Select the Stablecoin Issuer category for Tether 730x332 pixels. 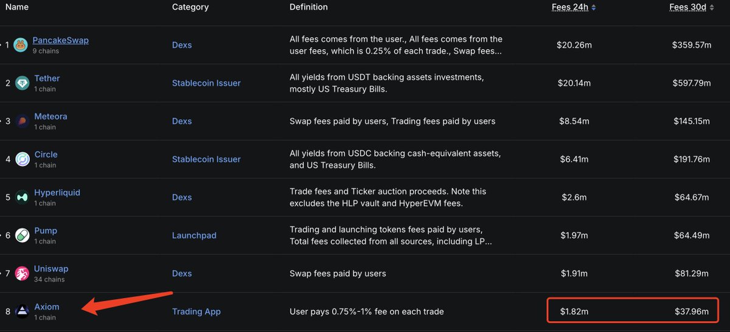coord(206,83)
